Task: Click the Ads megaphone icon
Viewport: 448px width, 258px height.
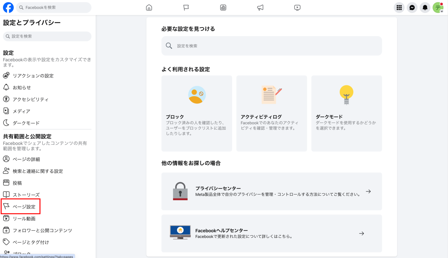Action: (x=260, y=7)
